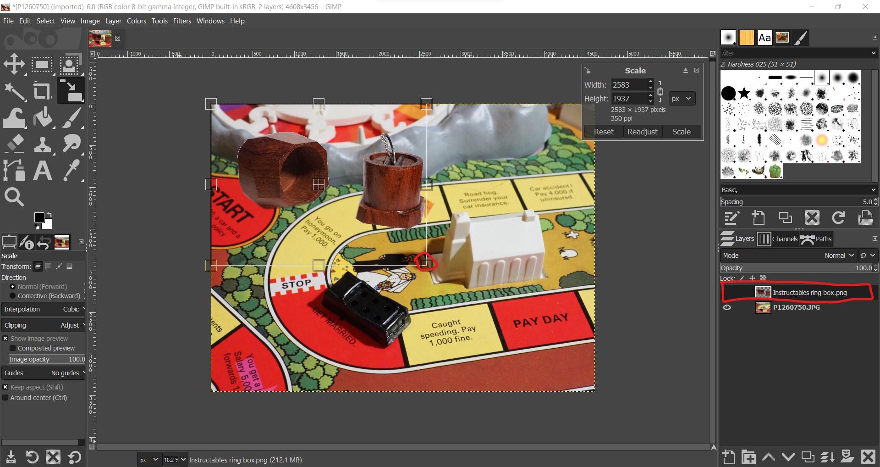Select the Bucket Fill tool
This screenshot has width=880, height=467.
pyautogui.click(x=42, y=117)
